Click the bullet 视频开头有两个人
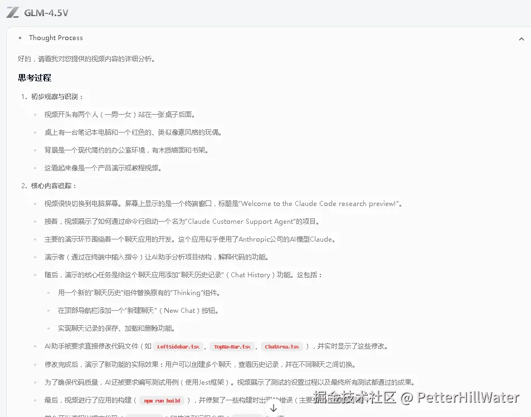 (x=120, y=115)
